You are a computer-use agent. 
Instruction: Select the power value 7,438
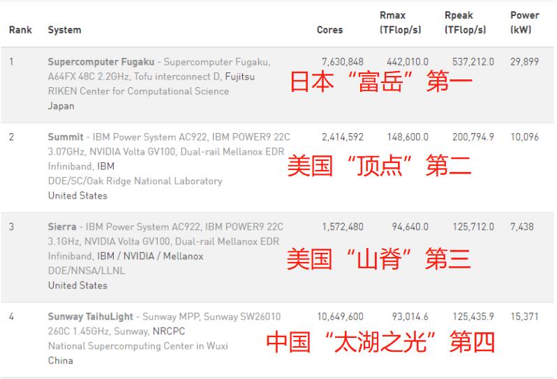522,227
